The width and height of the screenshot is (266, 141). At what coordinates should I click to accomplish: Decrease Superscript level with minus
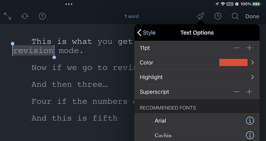click(236, 92)
